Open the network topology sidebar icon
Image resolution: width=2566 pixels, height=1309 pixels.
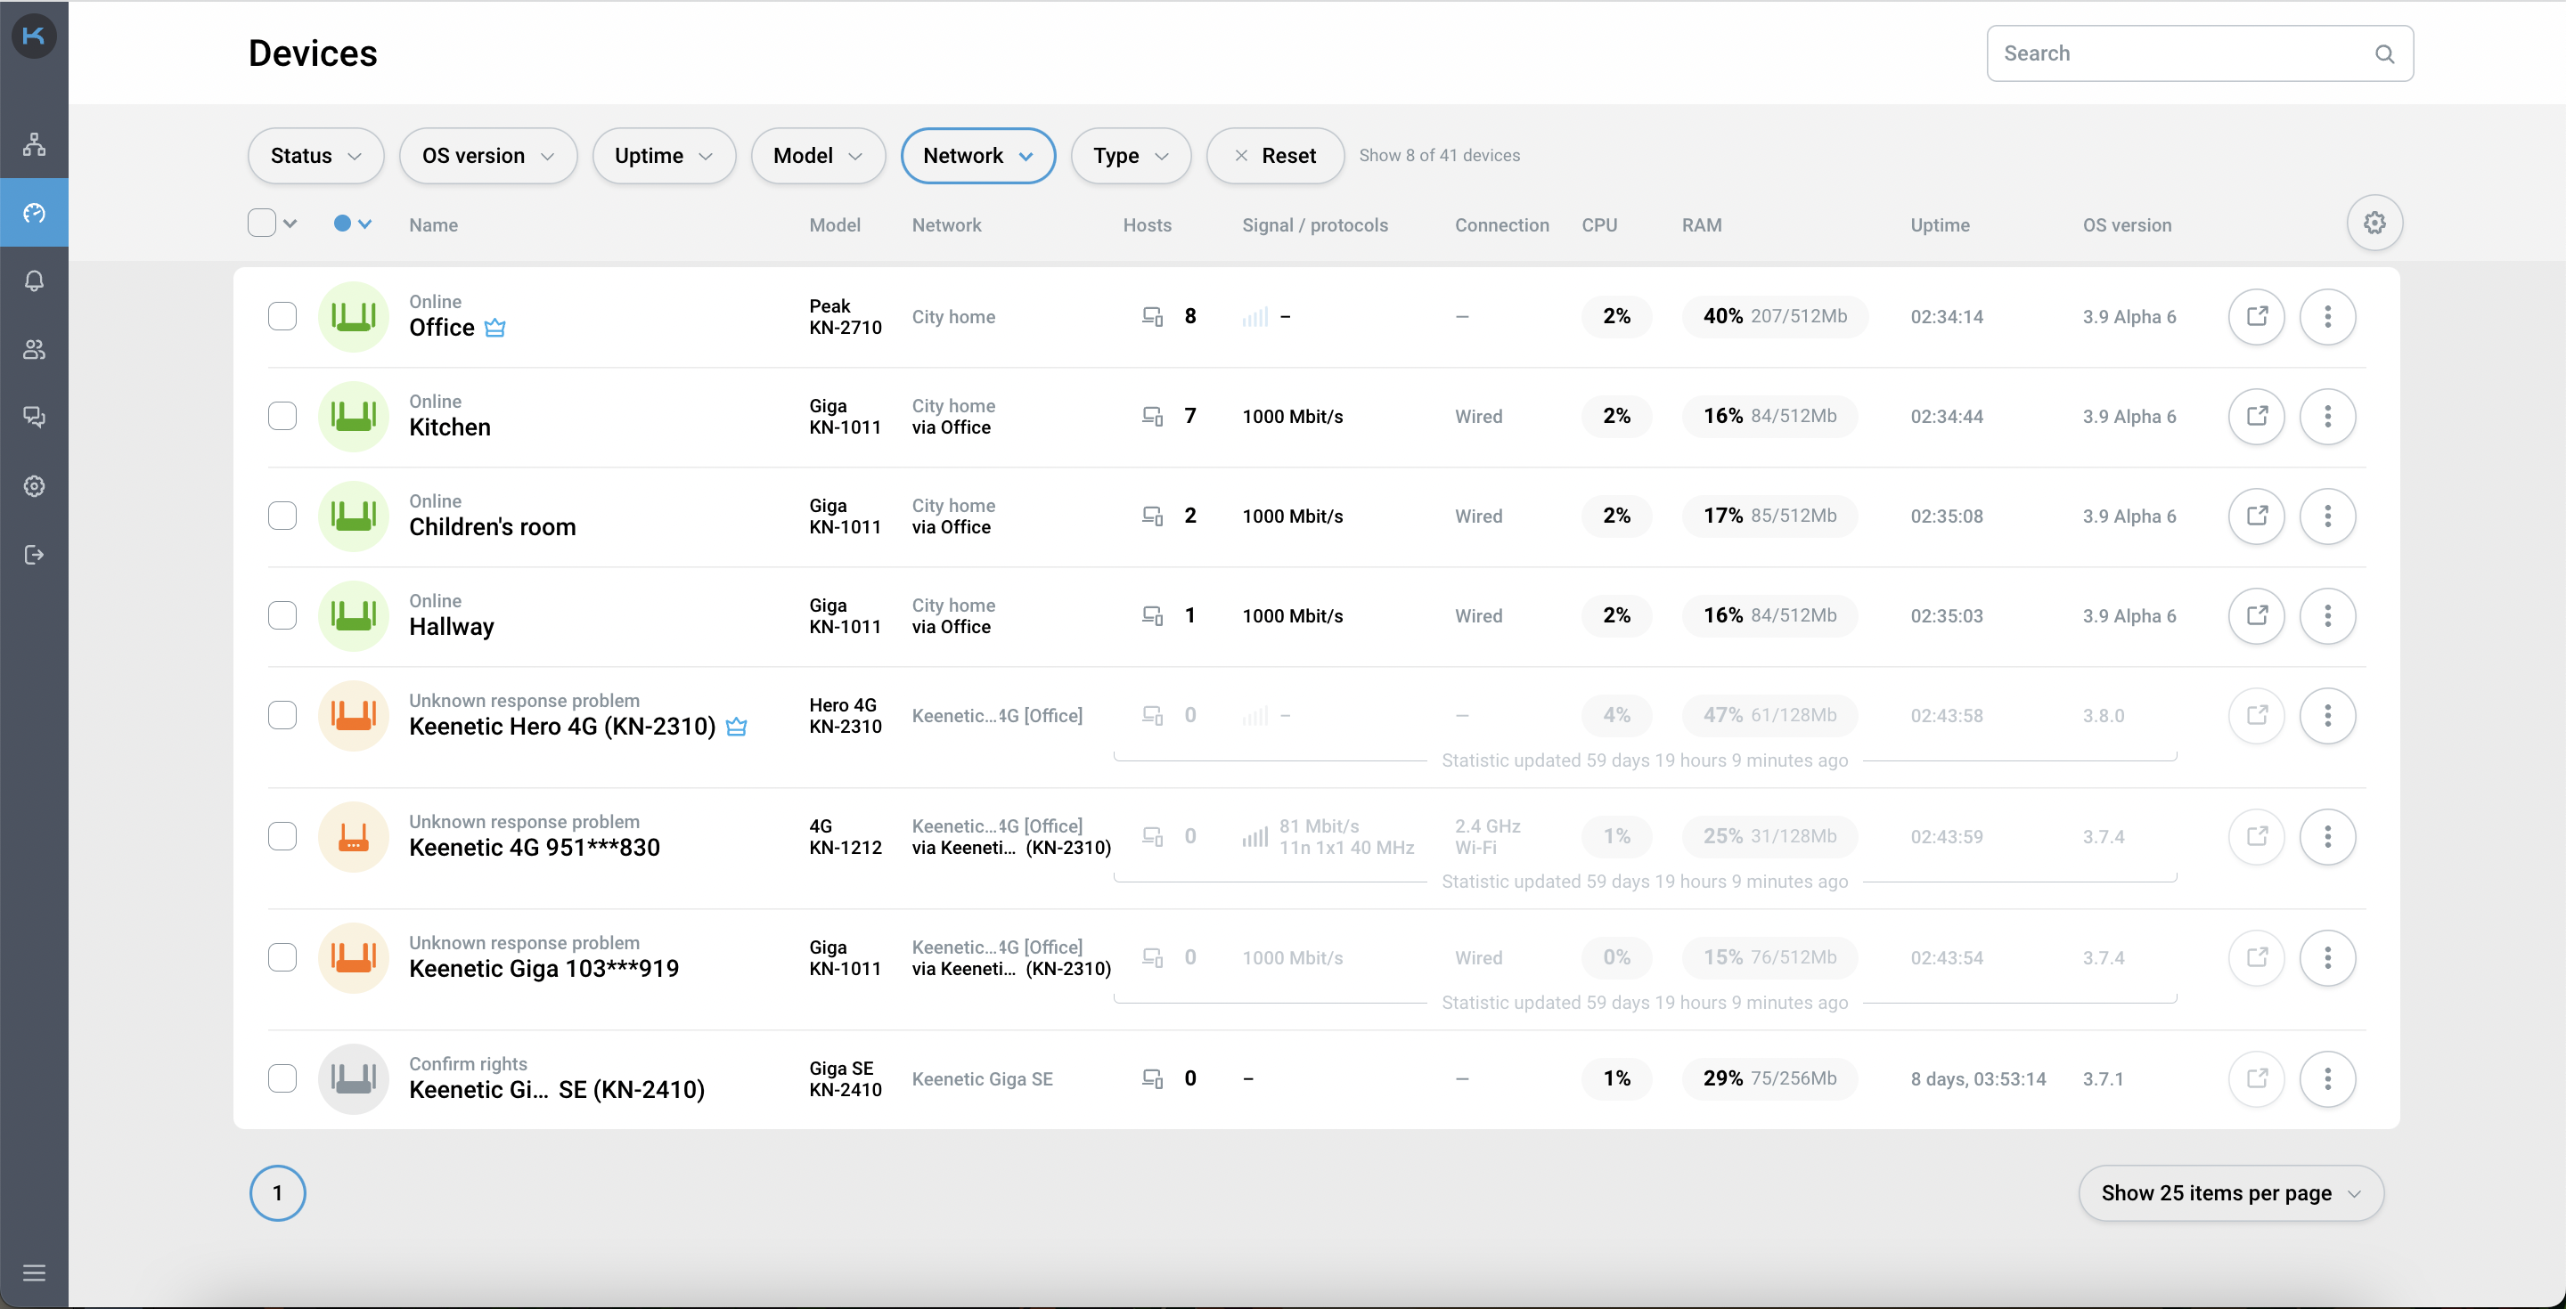coord(34,144)
